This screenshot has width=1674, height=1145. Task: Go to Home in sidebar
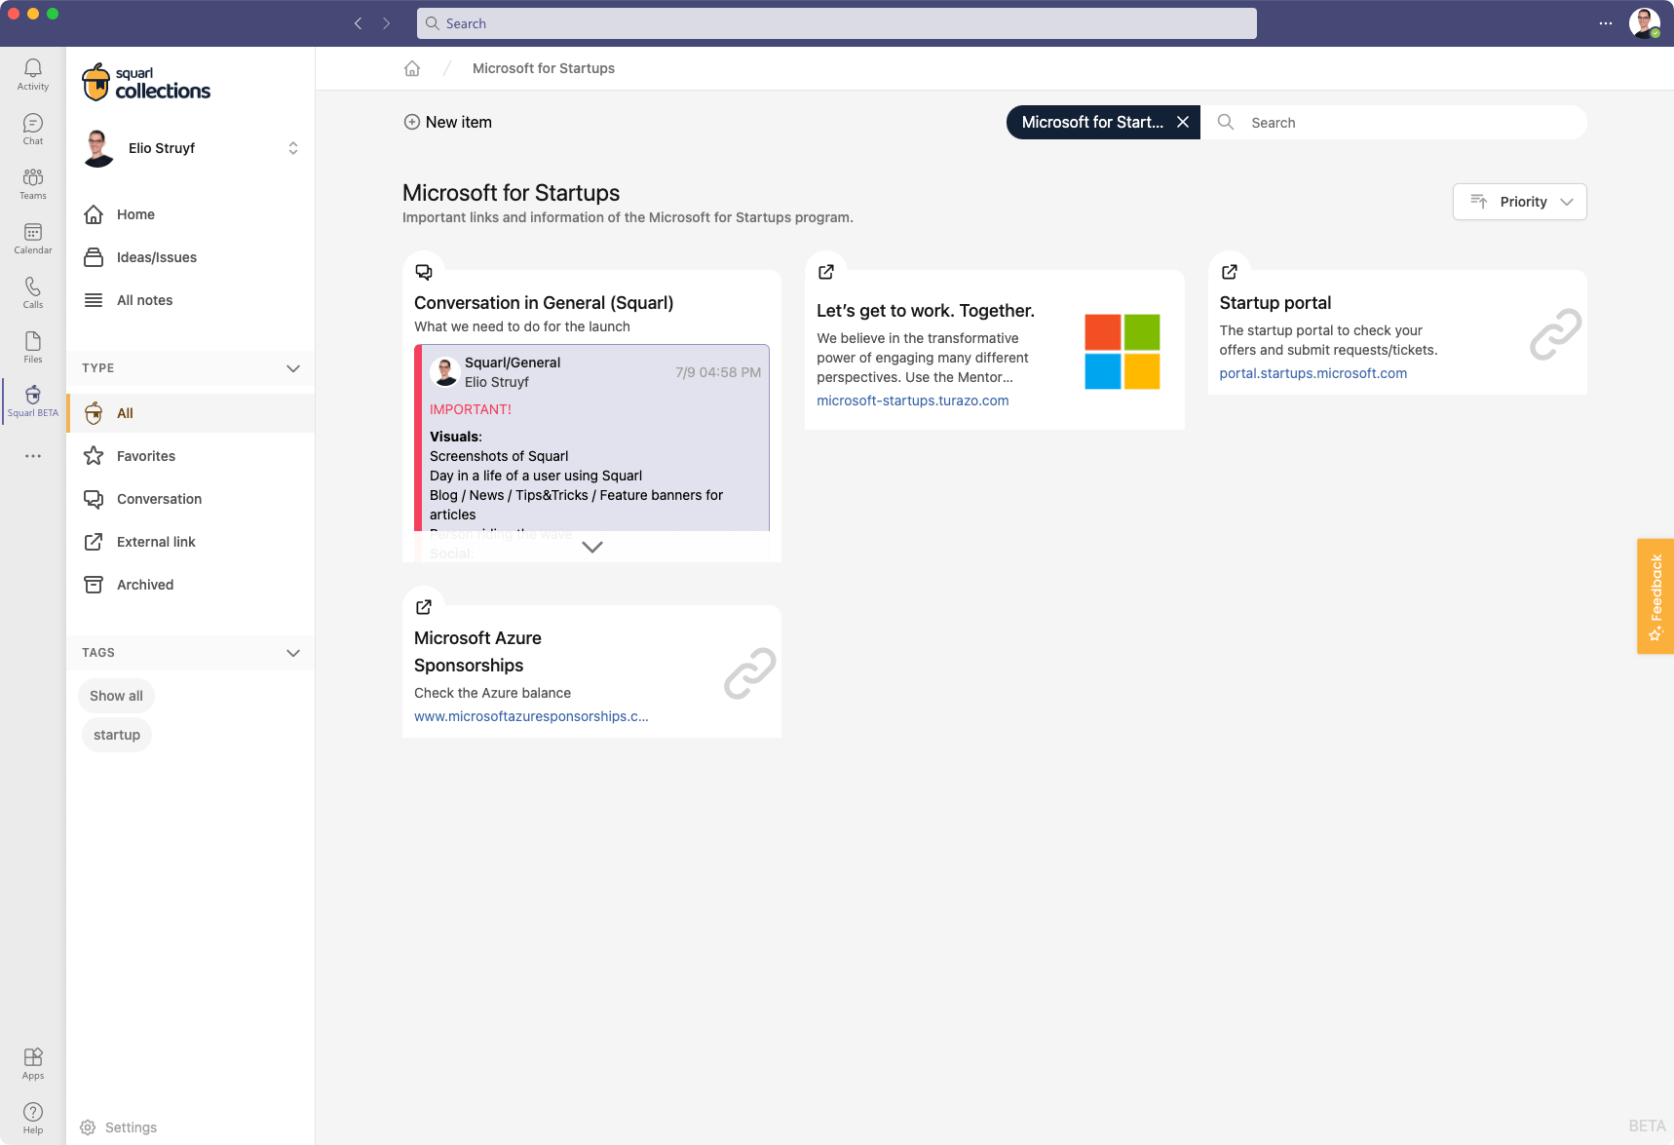tap(191, 214)
